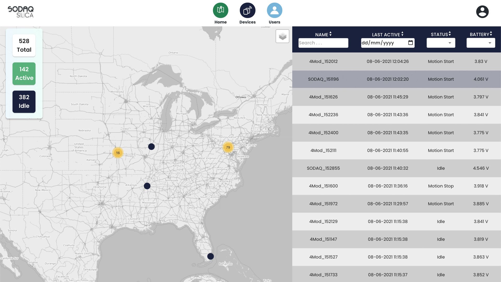Click the device marker in Florida
The width and height of the screenshot is (501, 282).
(210, 256)
